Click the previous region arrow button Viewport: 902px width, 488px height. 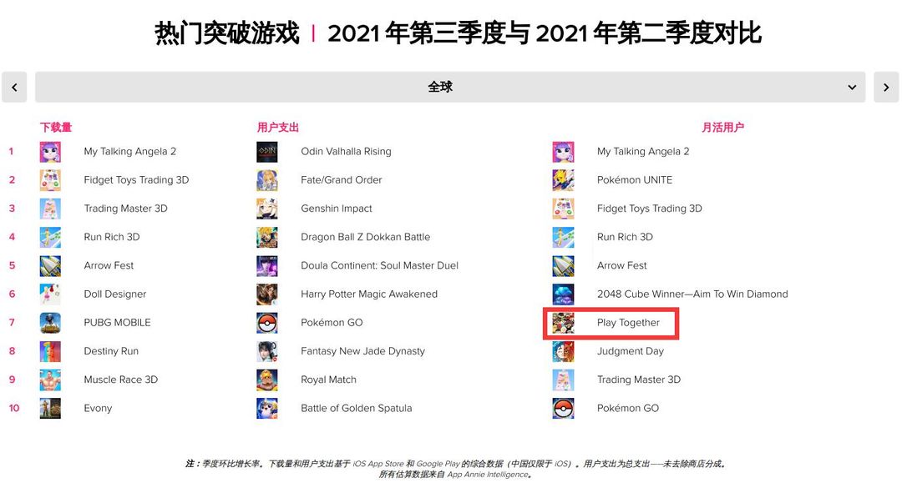tap(14, 88)
